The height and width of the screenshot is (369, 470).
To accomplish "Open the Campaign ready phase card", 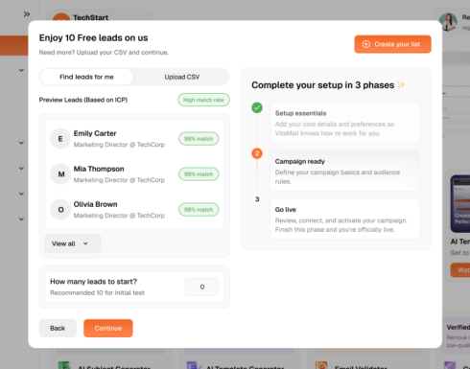I will point(345,171).
